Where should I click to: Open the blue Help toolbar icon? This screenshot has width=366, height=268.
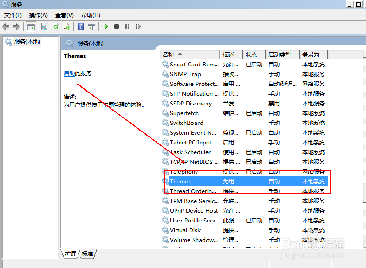pos(80,26)
